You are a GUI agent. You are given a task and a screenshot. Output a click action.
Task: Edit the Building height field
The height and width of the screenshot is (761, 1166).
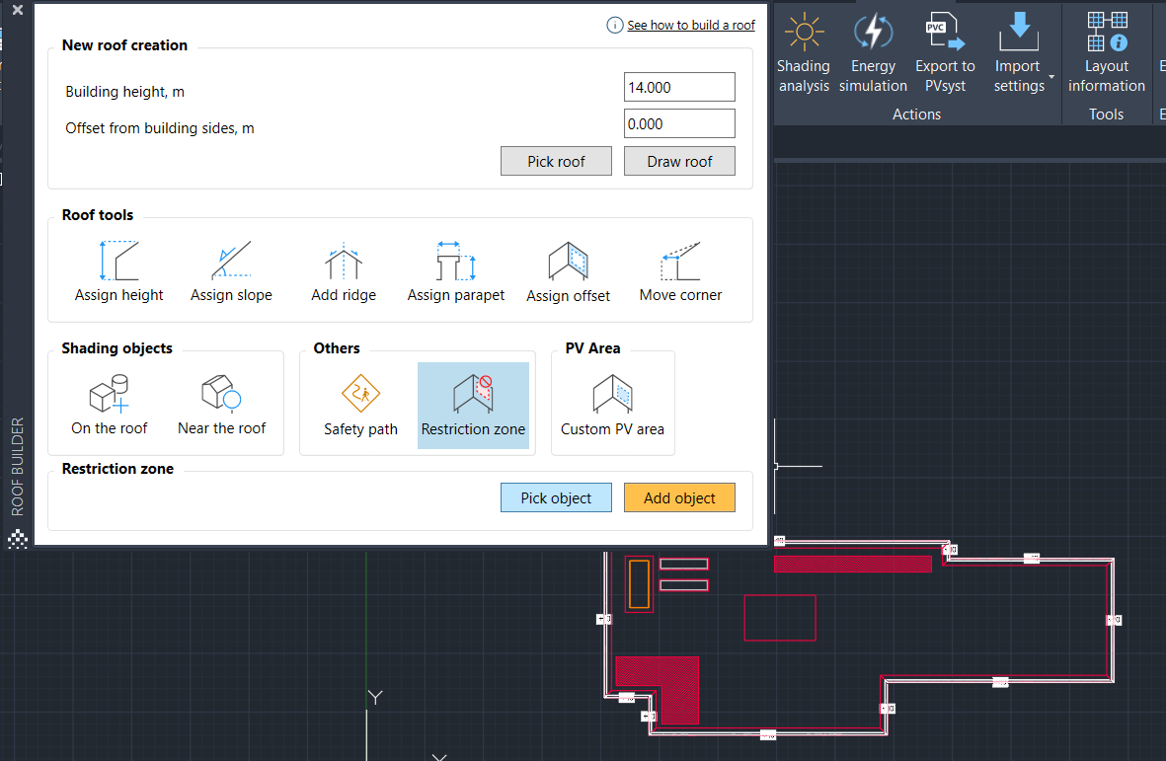[679, 87]
